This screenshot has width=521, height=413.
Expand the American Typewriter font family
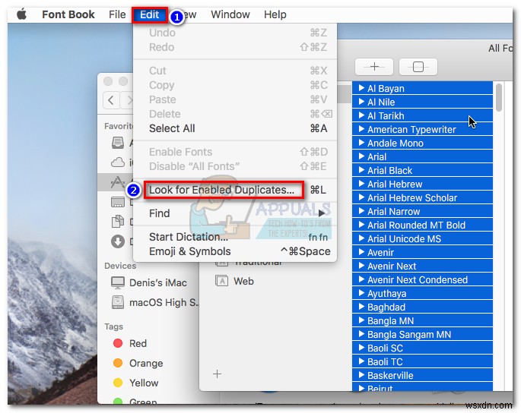point(361,129)
